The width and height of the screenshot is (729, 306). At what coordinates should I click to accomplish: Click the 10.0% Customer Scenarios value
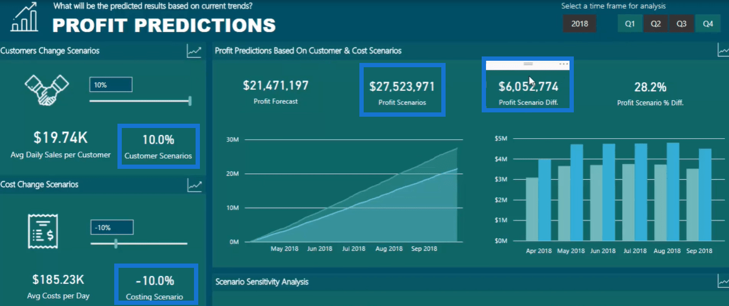point(158,140)
